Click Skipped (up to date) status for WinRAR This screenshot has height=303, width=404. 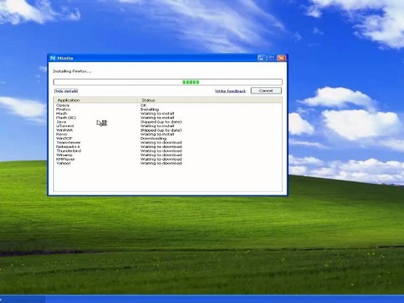point(161,130)
